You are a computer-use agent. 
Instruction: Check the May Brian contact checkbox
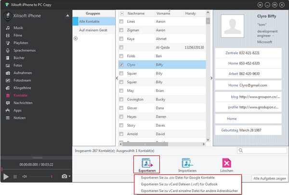[x=121, y=91]
